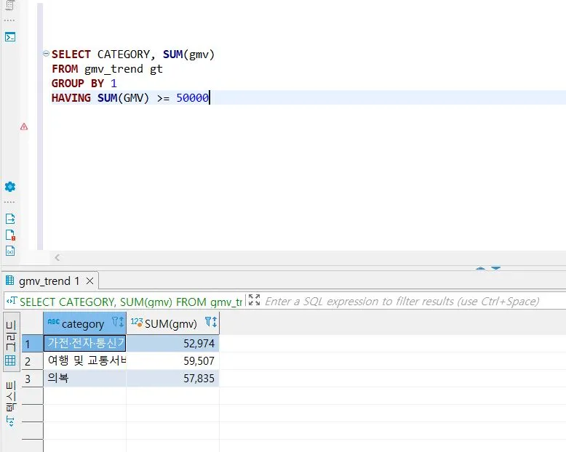This screenshot has width=566, height=452.
Task: Click the export script file arrow icon
Action: [10, 219]
